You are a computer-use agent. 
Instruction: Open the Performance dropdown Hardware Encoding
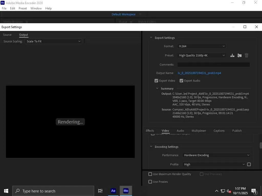coord(216,155)
